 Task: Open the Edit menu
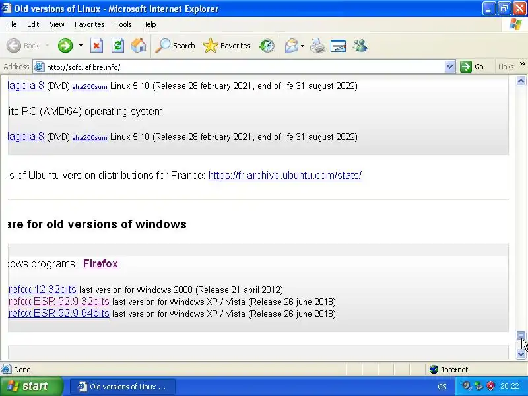pos(33,24)
